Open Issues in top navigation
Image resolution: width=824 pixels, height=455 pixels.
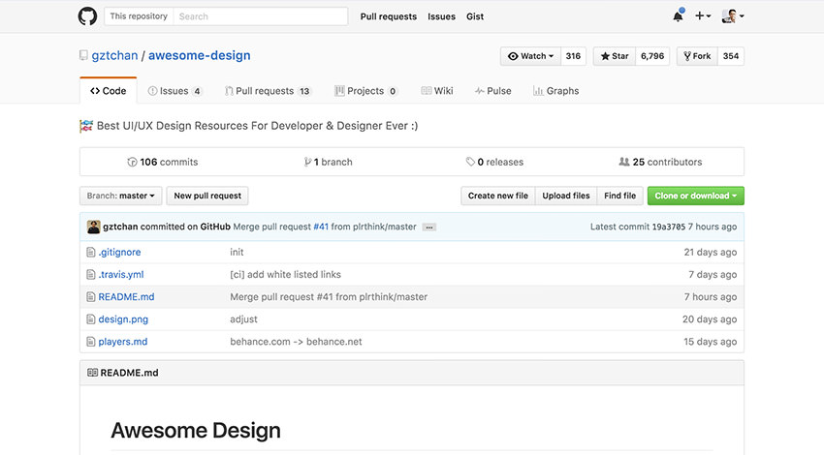point(441,16)
